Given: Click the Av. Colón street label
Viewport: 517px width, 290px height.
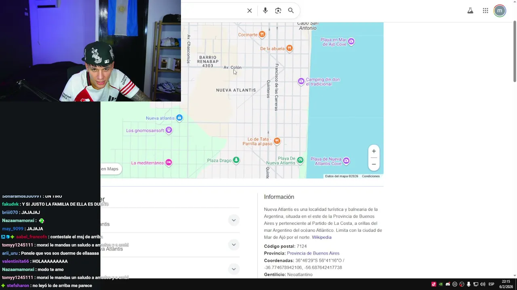Looking at the screenshot, I should click(233, 67).
